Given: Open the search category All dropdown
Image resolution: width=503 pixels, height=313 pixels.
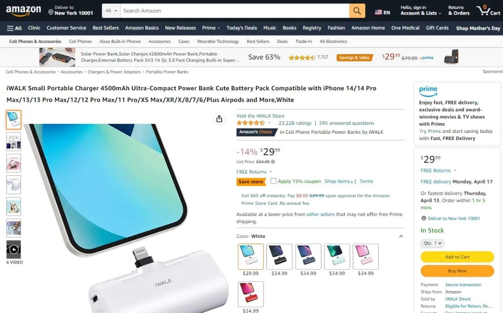Looking at the screenshot, I should click(111, 11).
